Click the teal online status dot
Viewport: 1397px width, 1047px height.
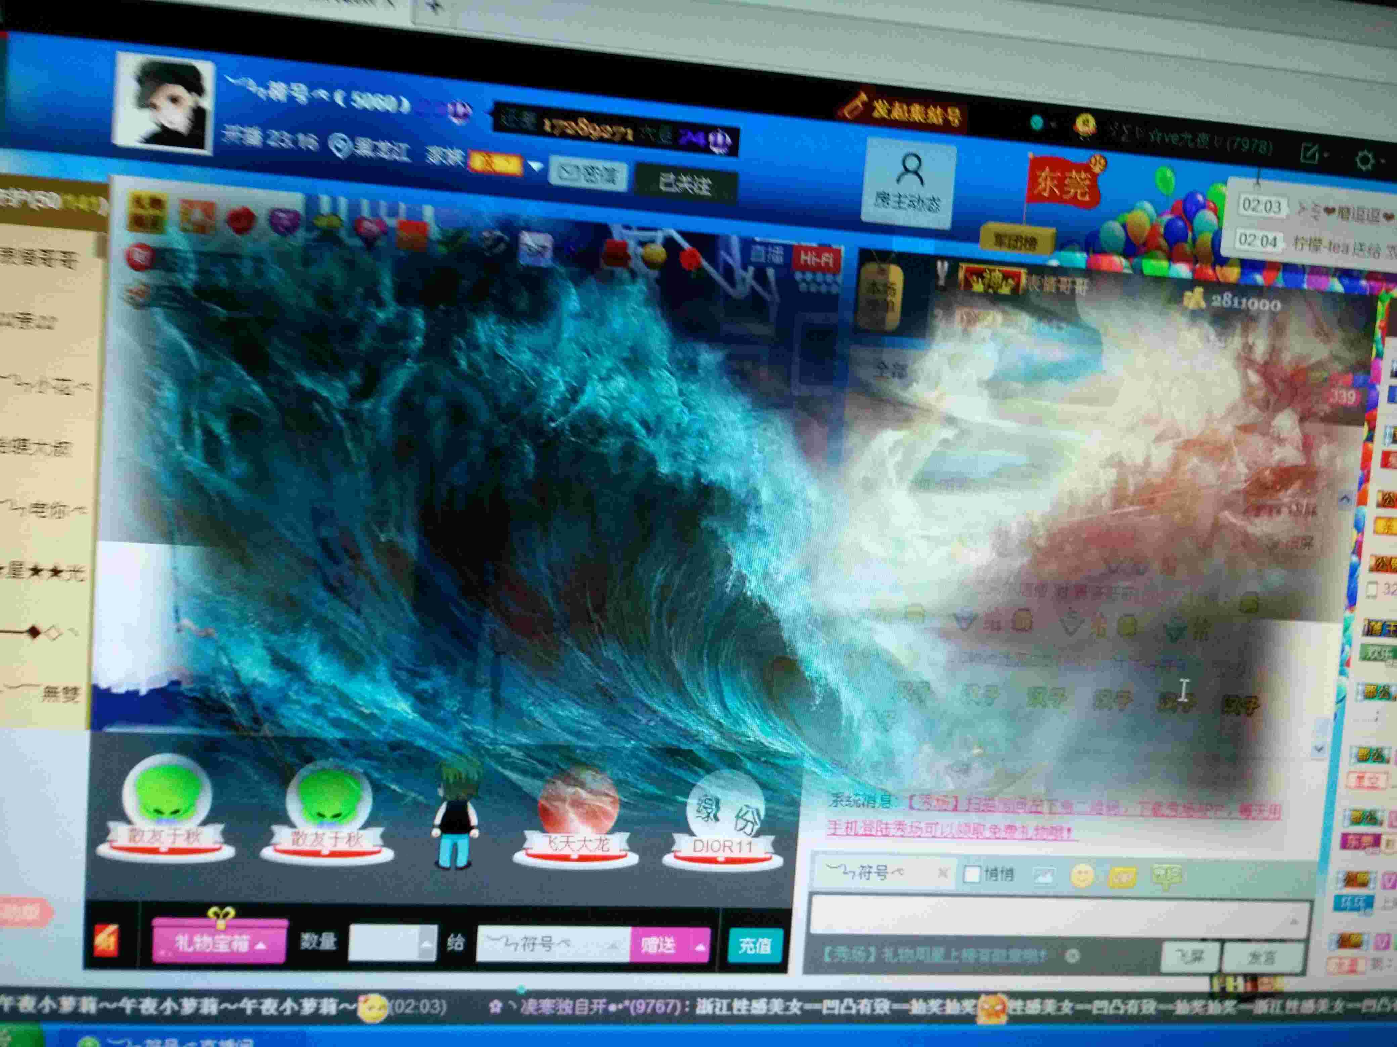pos(1036,123)
